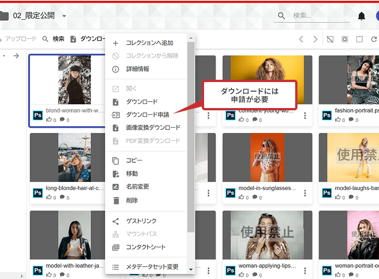Like the model-in-sunglasses file
The image size is (379, 279).
[x=241, y=197]
